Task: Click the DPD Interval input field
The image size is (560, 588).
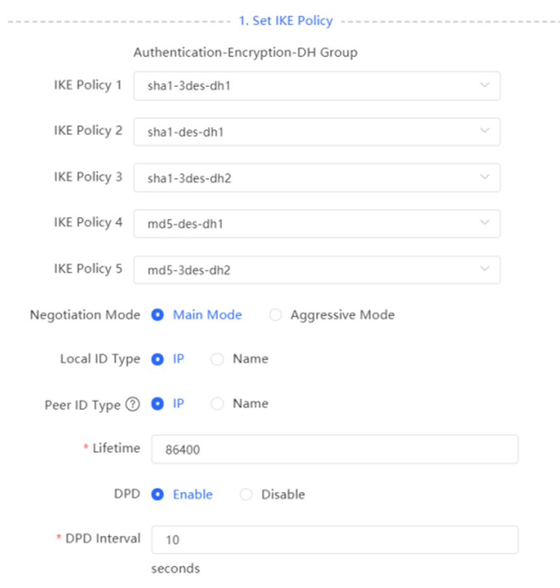Action: tap(335, 539)
